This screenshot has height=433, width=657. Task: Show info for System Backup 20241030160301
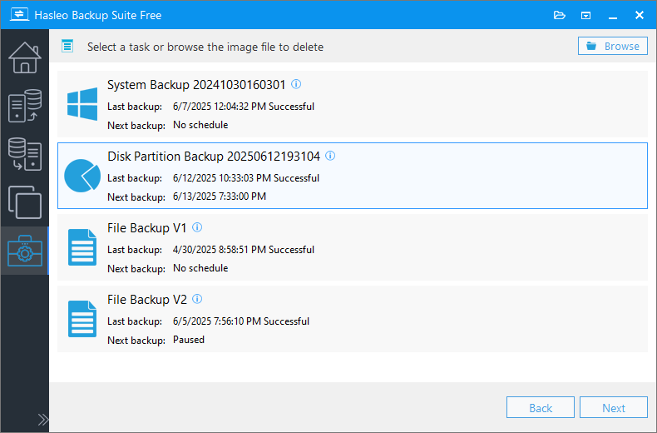tap(296, 84)
